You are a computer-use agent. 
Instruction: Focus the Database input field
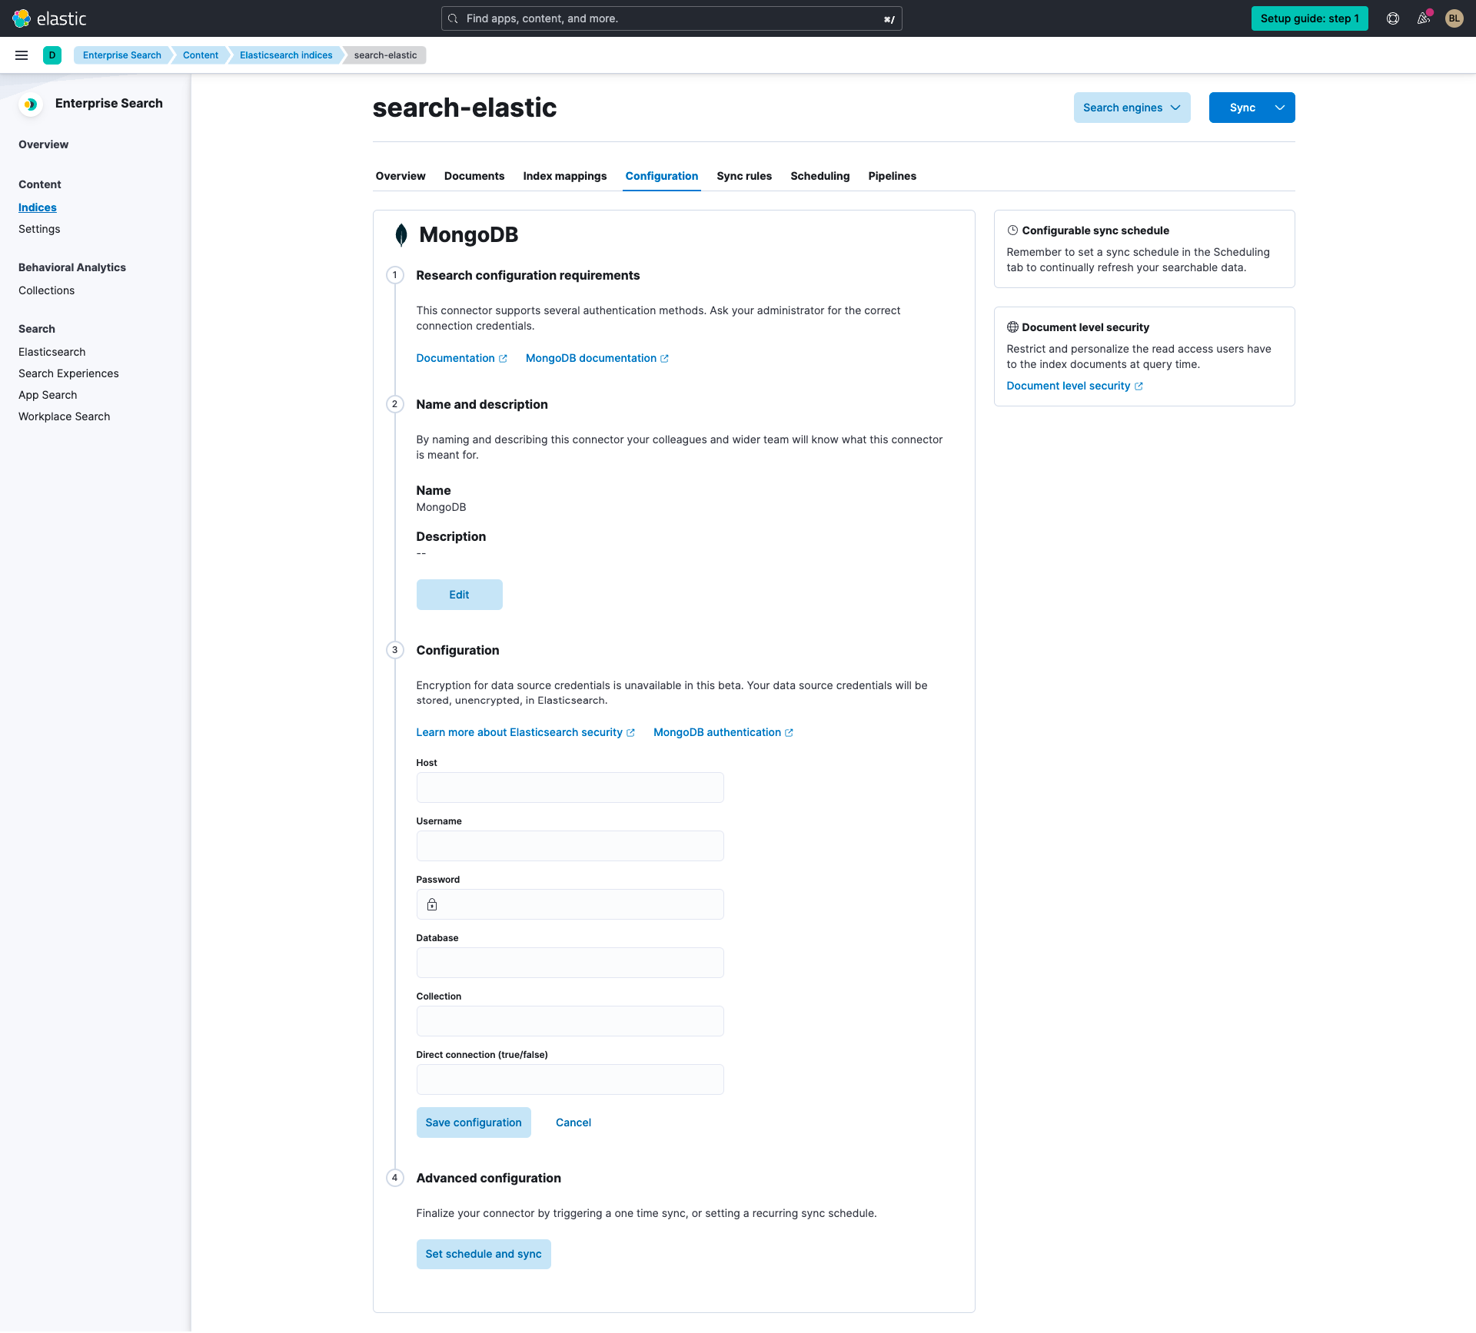tap(570, 963)
